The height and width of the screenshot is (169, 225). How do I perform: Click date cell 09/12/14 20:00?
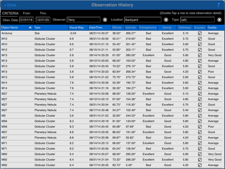point(99,61)
